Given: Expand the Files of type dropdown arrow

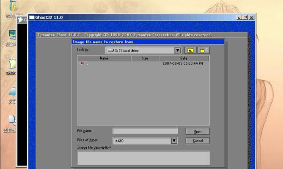Looking at the screenshot, I should tap(174, 141).
